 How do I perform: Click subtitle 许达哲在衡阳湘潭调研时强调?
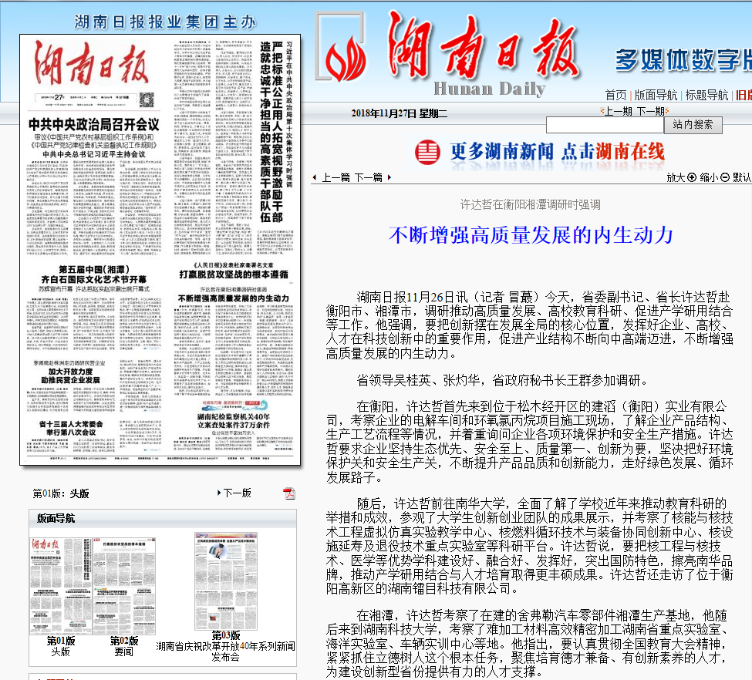531,205
